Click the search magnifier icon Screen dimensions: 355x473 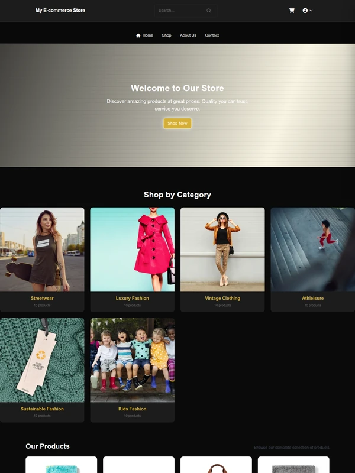coord(209,11)
